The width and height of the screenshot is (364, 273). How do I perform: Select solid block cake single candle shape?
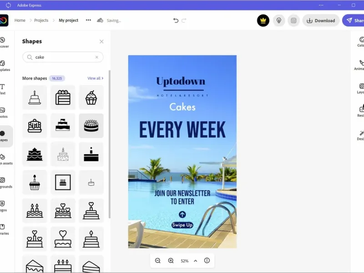point(91,154)
